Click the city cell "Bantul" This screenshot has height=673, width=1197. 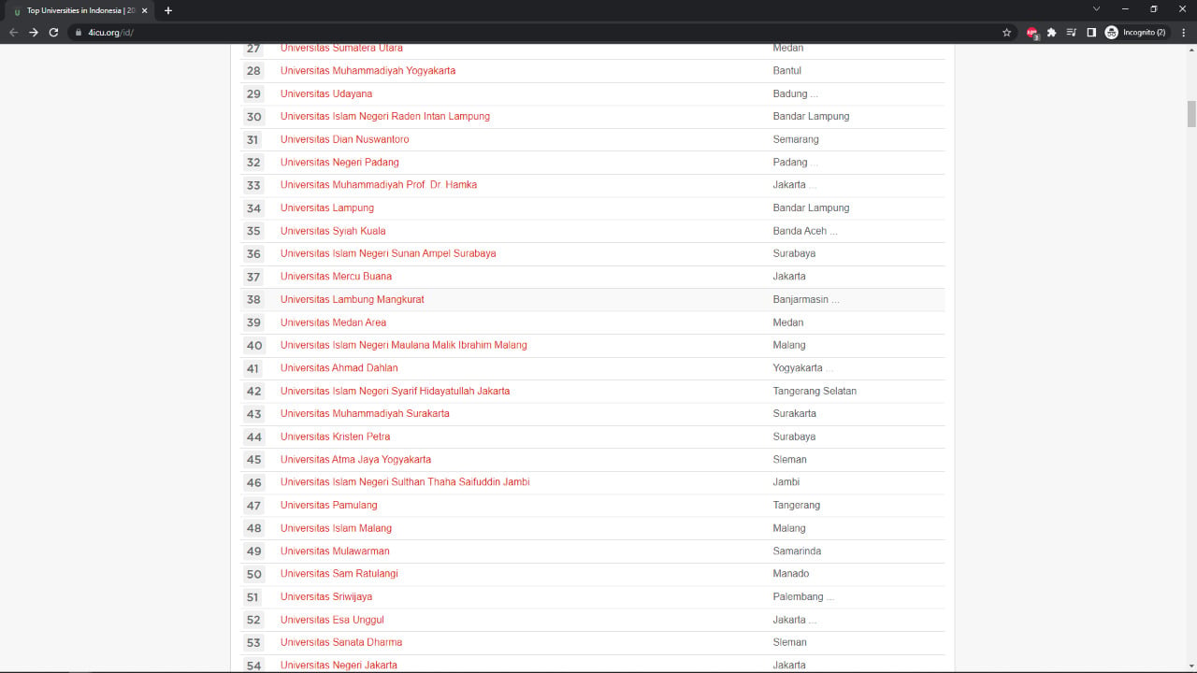[x=787, y=71]
